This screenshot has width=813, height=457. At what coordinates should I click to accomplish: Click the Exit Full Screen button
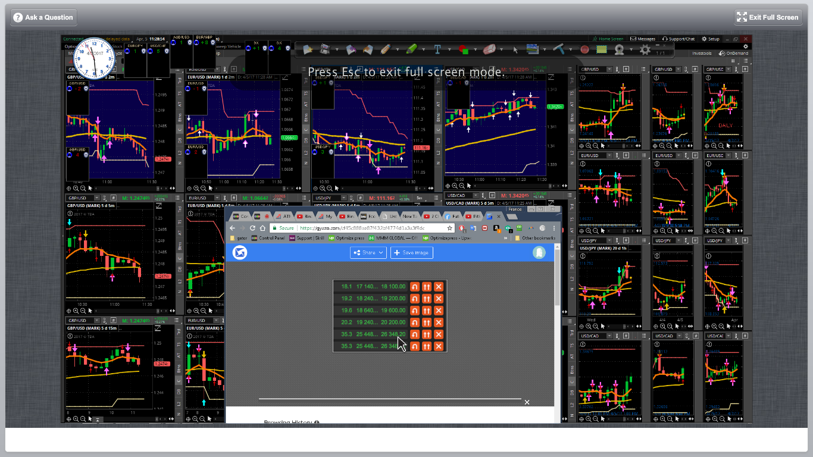(x=768, y=17)
